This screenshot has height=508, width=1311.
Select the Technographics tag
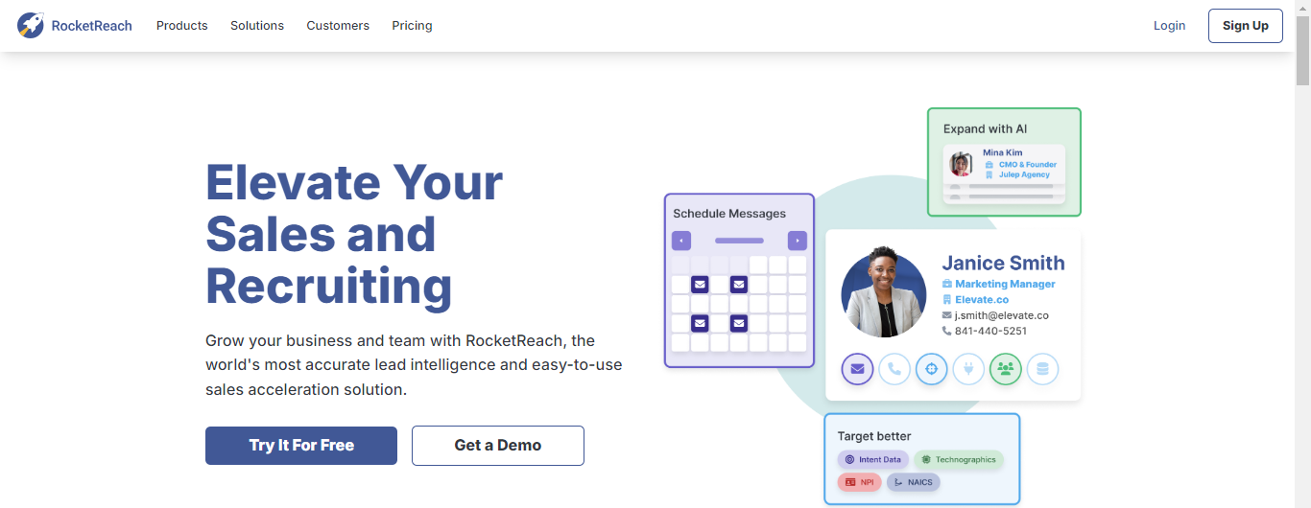coord(958,459)
